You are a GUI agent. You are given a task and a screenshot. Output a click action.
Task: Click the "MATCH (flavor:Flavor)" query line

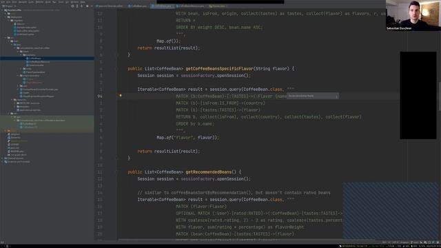pos(201,207)
